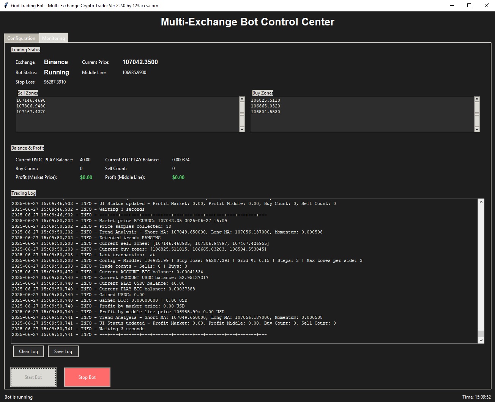Click log line 'Market price BTCUSDC: 107042.35'

[119, 221]
